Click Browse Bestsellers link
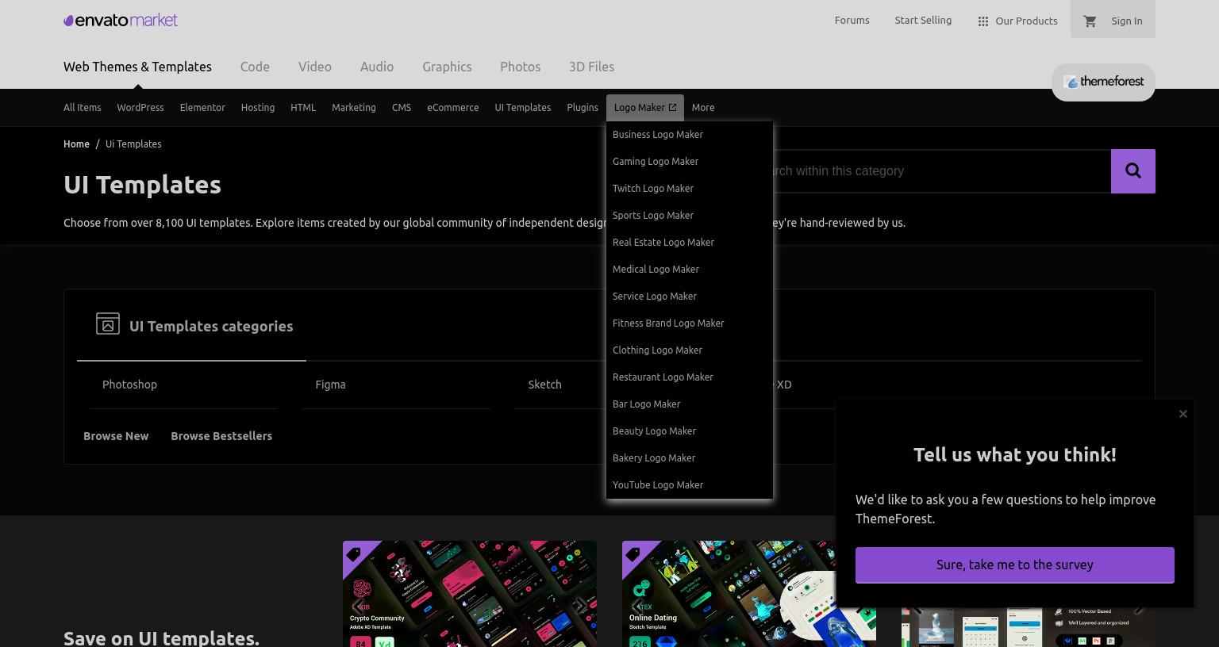This screenshot has width=1219, height=647. [x=221, y=436]
